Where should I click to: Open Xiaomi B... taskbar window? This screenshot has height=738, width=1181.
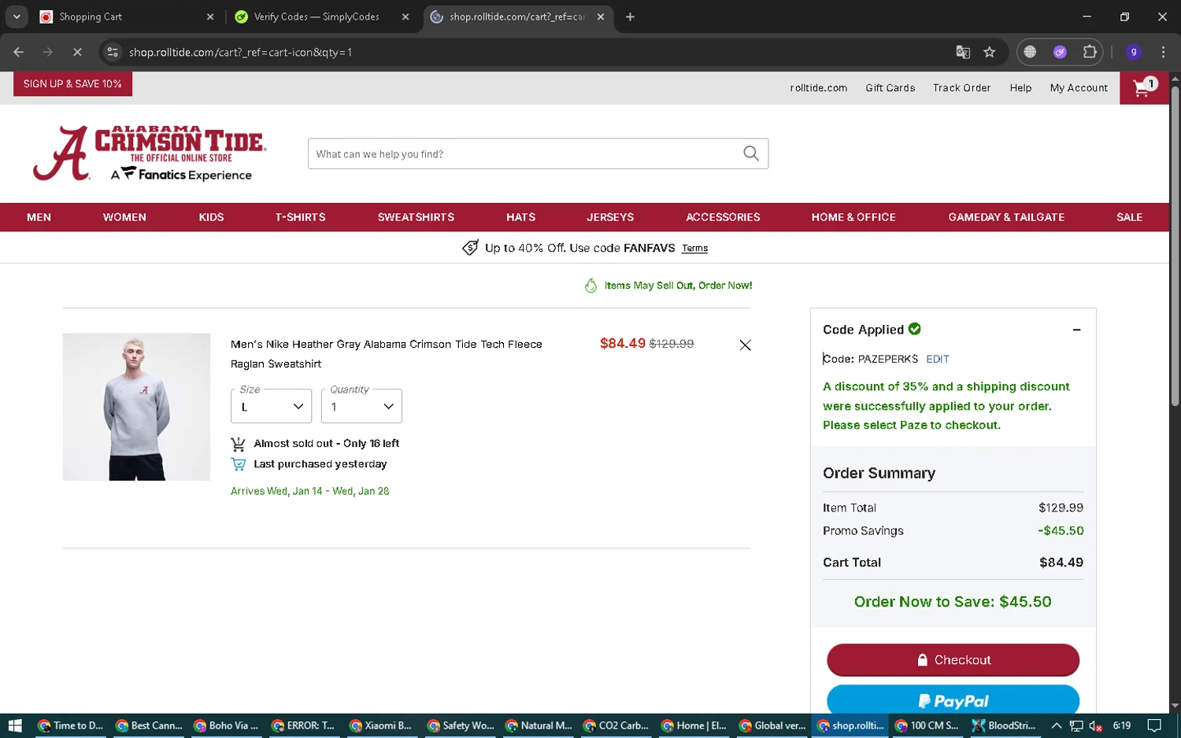382,725
